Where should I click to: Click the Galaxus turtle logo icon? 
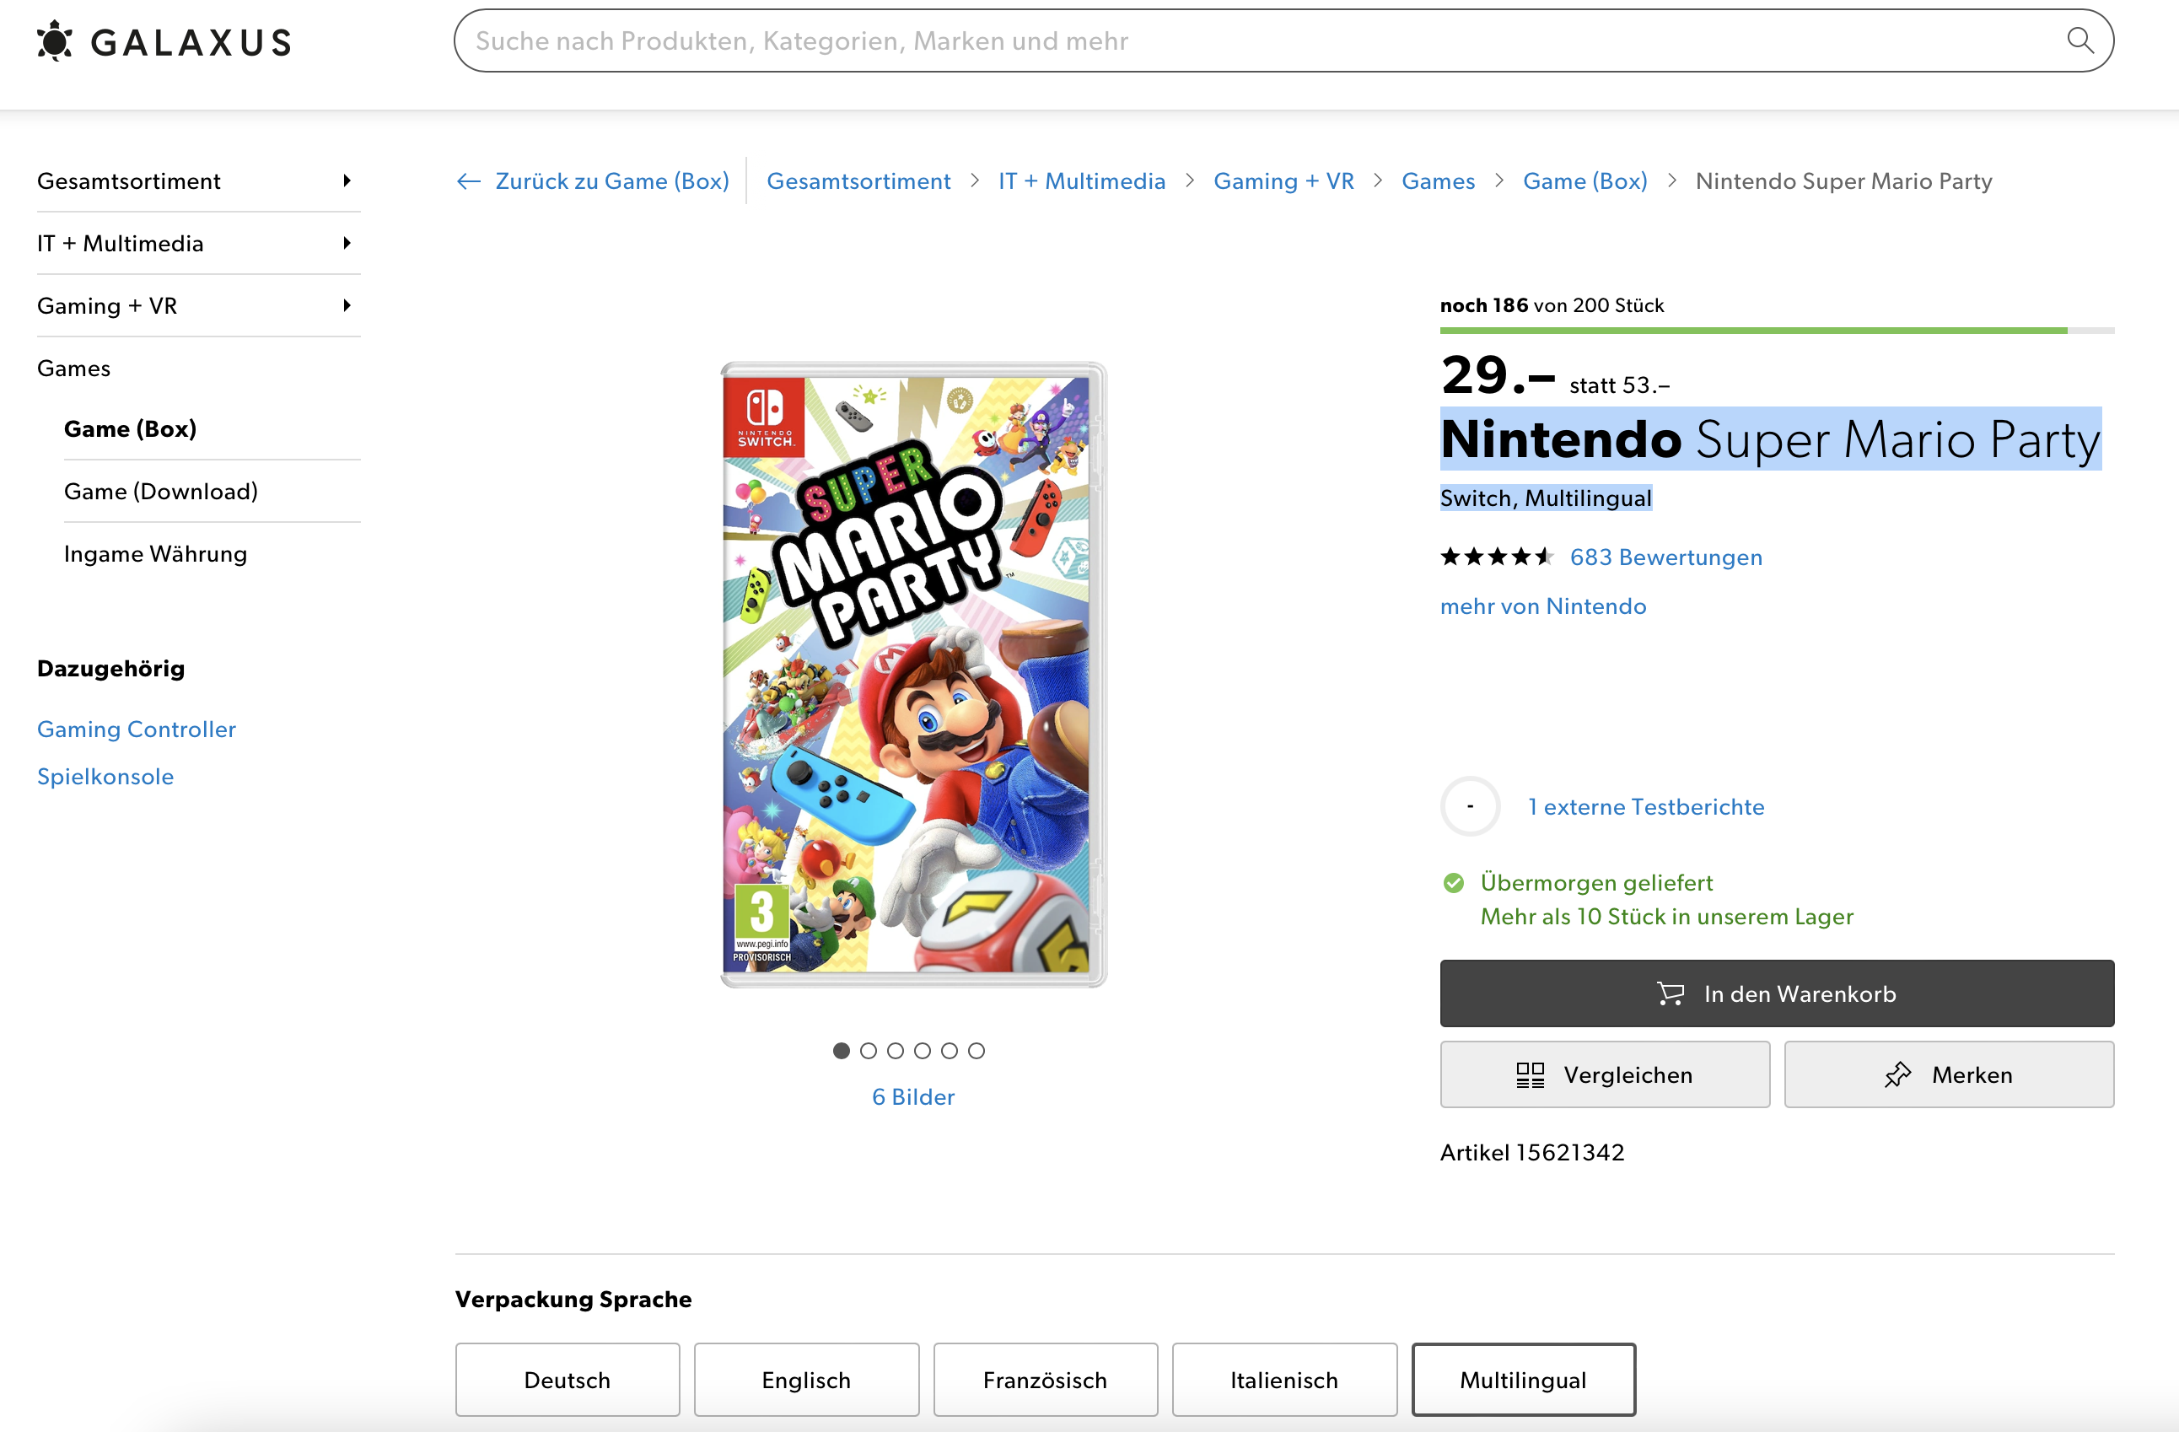click(55, 41)
